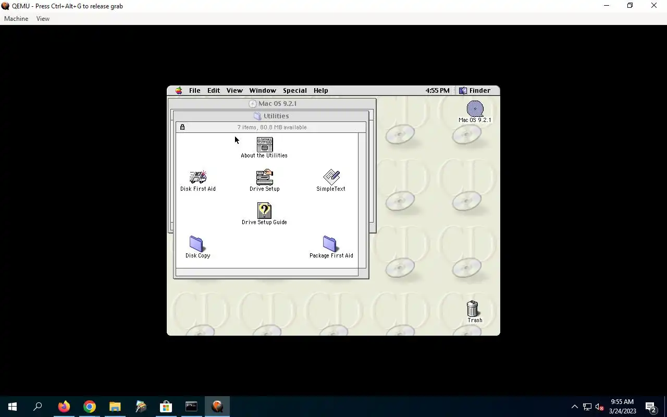Click the Utilities window horizontal scrollbar
This screenshot has width=667, height=417.
(267, 272)
